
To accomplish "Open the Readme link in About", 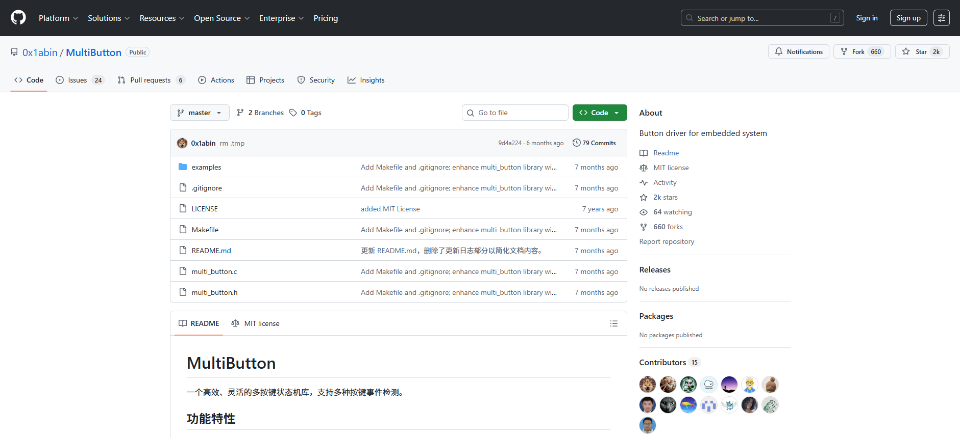I will tap(666, 153).
